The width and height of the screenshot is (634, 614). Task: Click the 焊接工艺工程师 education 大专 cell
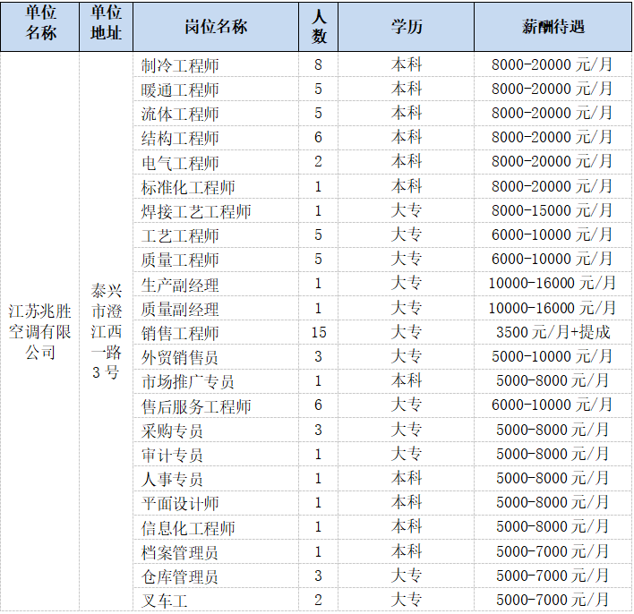pyautogui.click(x=406, y=210)
